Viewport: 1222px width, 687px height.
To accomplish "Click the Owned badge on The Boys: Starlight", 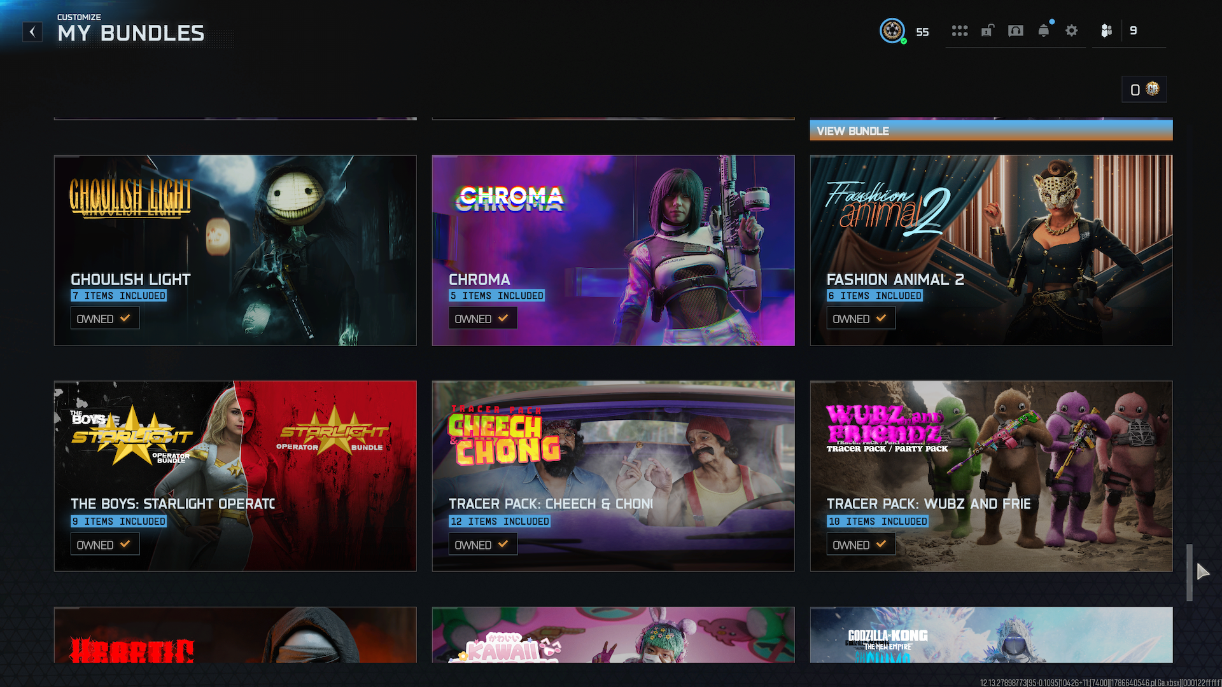I will tap(105, 545).
